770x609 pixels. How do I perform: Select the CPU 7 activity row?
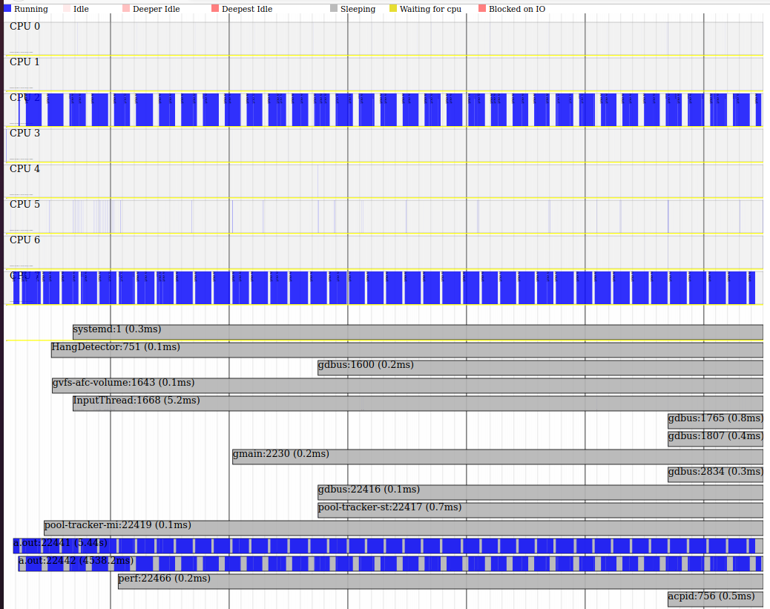(386, 288)
